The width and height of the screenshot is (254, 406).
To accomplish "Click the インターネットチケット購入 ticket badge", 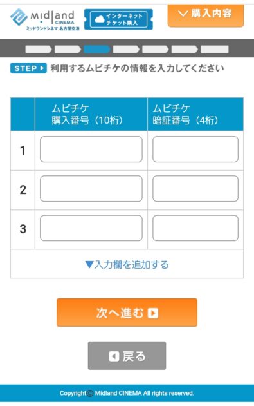I will tap(118, 19).
